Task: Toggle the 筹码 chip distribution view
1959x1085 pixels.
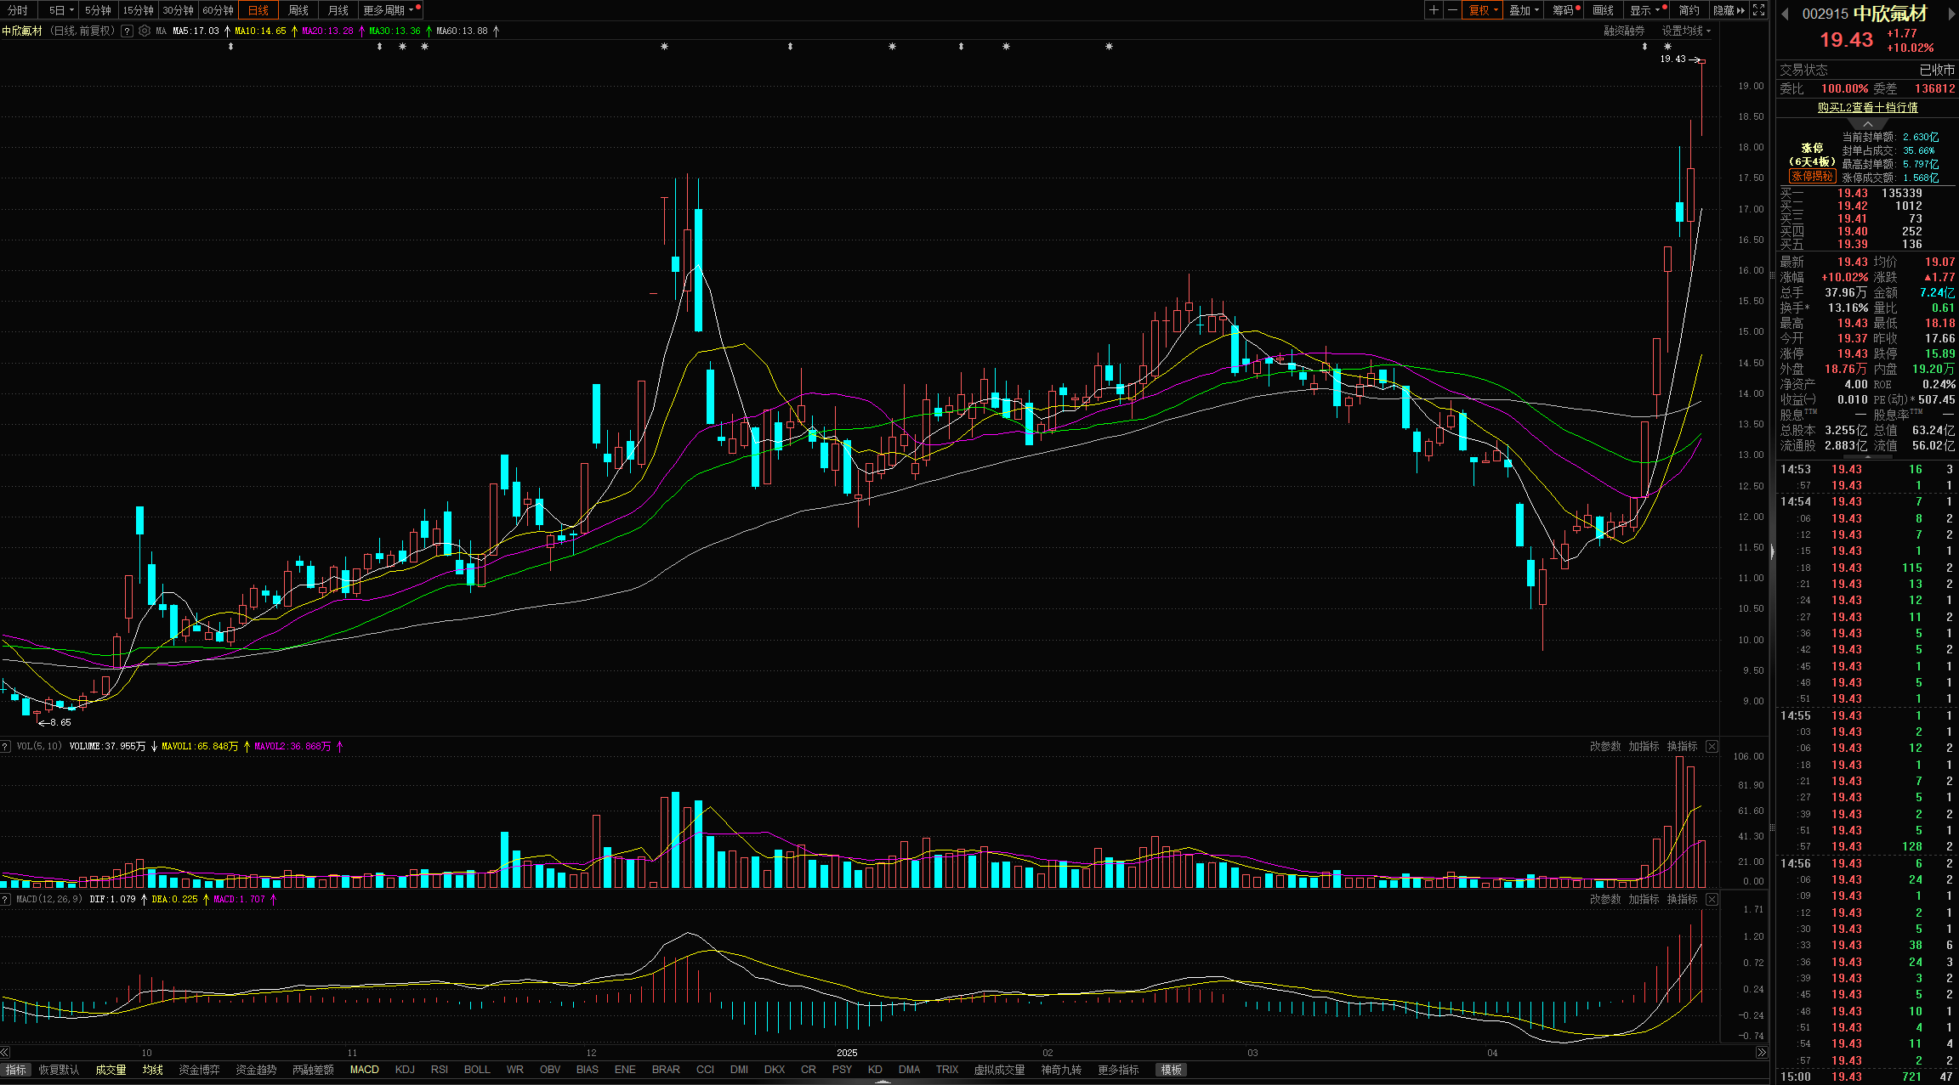Action: coord(1564,10)
